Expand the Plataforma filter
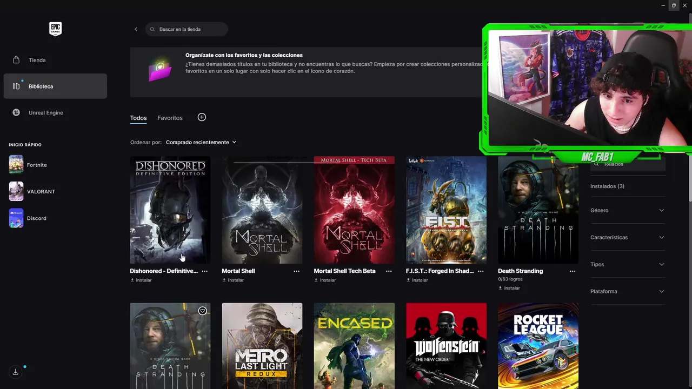Viewport: 692px width, 389px height. coord(628,291)
